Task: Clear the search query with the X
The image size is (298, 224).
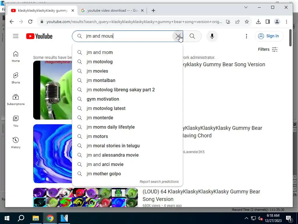Action: [178, 36]
